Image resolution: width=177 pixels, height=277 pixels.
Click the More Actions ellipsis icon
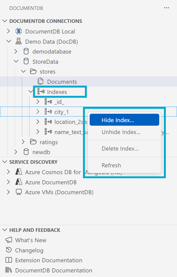(x=166, y=8)
